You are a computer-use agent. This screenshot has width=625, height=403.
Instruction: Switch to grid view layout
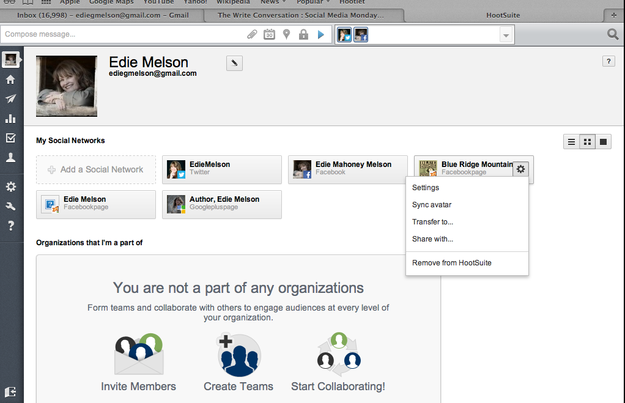587,142
